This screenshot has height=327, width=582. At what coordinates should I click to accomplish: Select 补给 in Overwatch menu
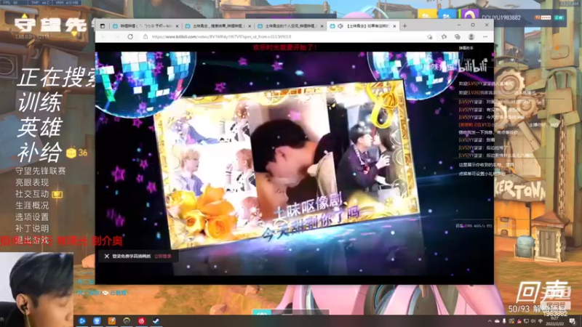click(x=40, y=152)
